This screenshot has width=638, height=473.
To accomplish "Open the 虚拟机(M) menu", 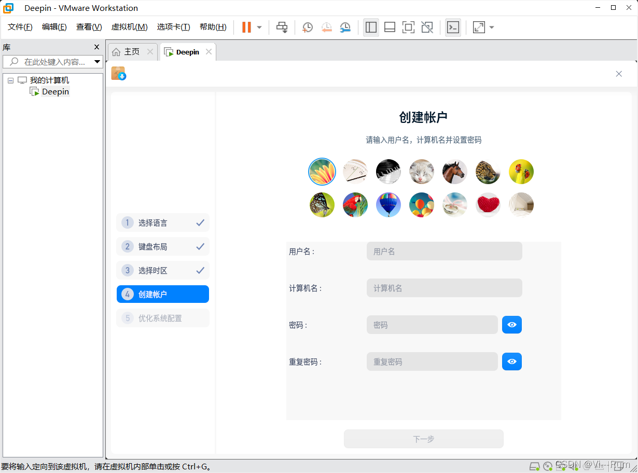I will 129,27.
